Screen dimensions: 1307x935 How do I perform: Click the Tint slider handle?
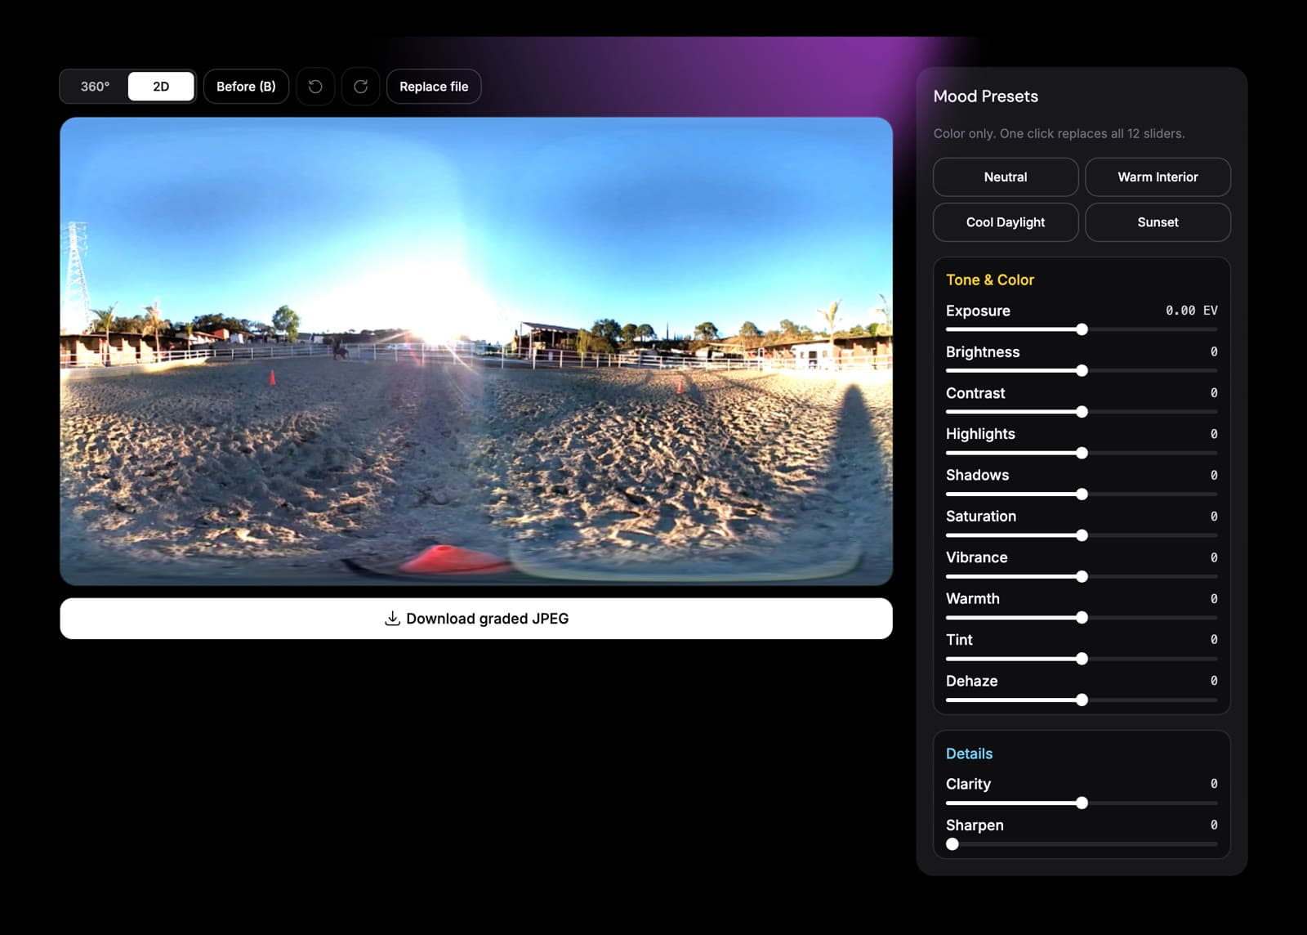click(x=1082, y=659)
